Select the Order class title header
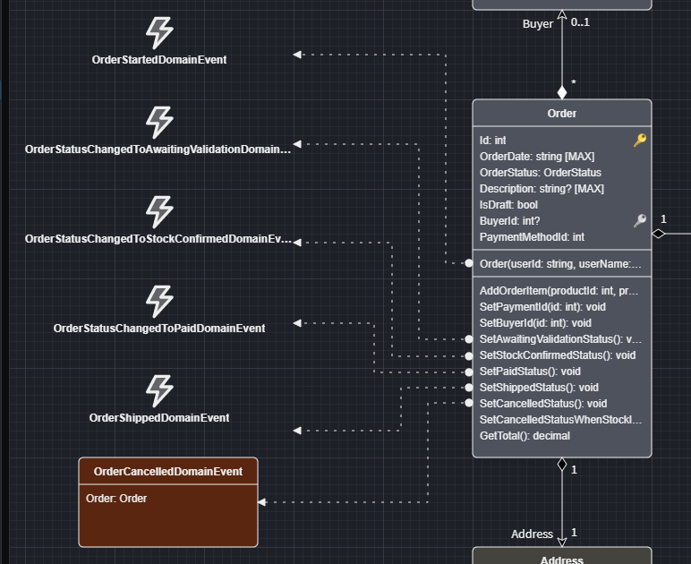The height and width of the screenshot is (564, 691). pyautogui.click(x=562, y=113)
